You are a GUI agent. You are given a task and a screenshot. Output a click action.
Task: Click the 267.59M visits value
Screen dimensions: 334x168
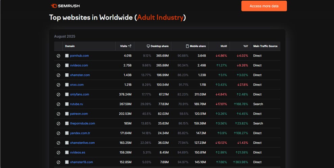pos(125,104)
